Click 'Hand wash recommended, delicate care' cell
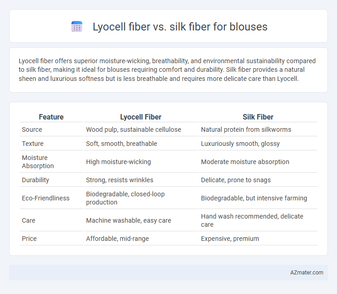This screenshot has height=294, width=337. [252, 220]
